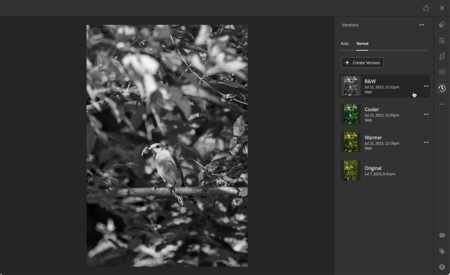Show the photo Info panel

coord(442,266)
